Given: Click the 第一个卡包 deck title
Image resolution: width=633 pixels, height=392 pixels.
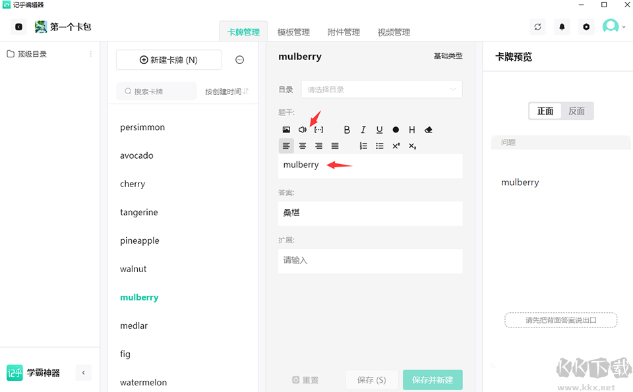Looking at the screenshot, I should (x=71, y=27).
